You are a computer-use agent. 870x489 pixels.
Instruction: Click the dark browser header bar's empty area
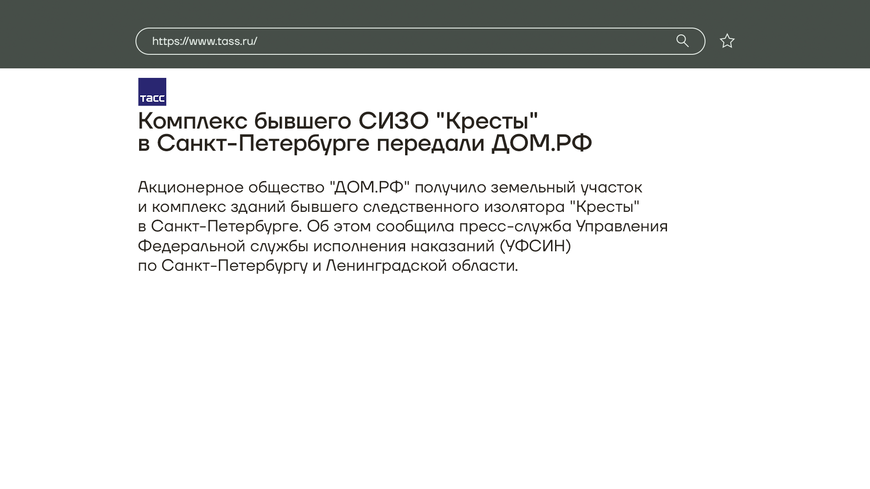point(68,34)
